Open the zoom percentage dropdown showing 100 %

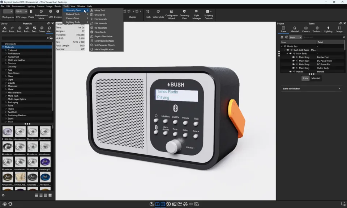(21, 12)
